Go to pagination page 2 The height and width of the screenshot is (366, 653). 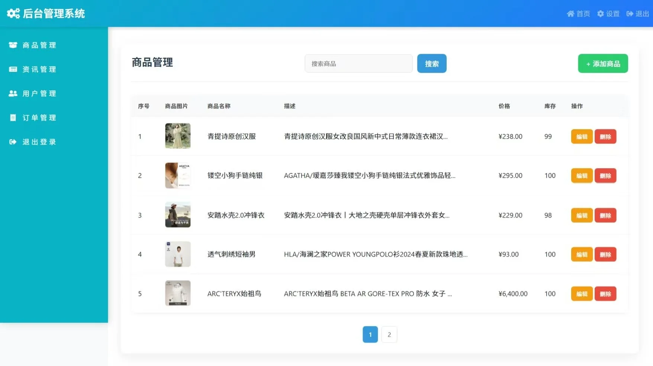click(x=389, y=334)
